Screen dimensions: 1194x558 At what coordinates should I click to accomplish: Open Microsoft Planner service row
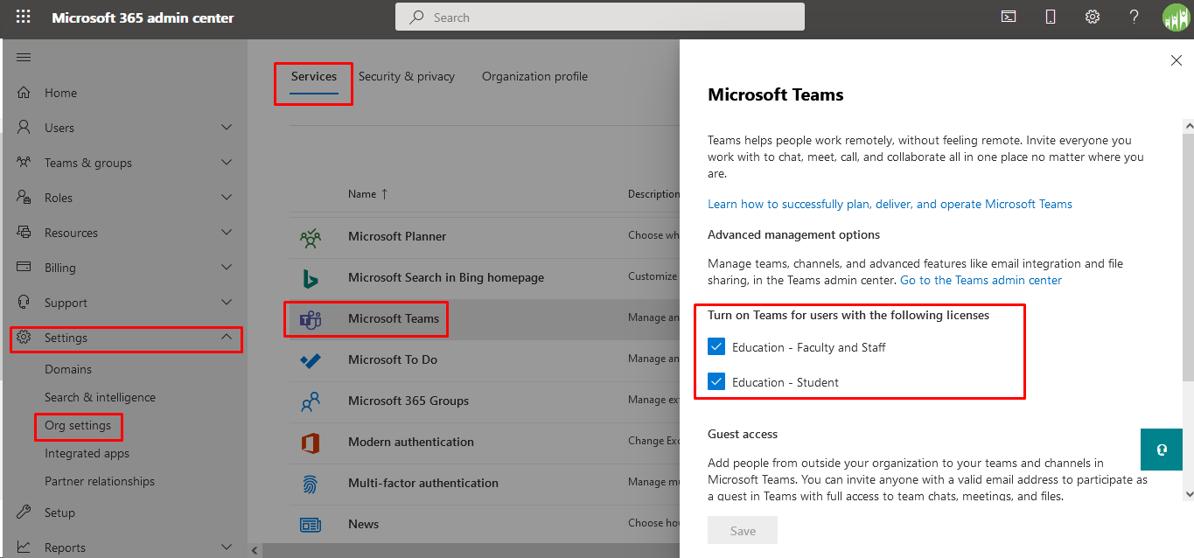[x=485, y=236]
